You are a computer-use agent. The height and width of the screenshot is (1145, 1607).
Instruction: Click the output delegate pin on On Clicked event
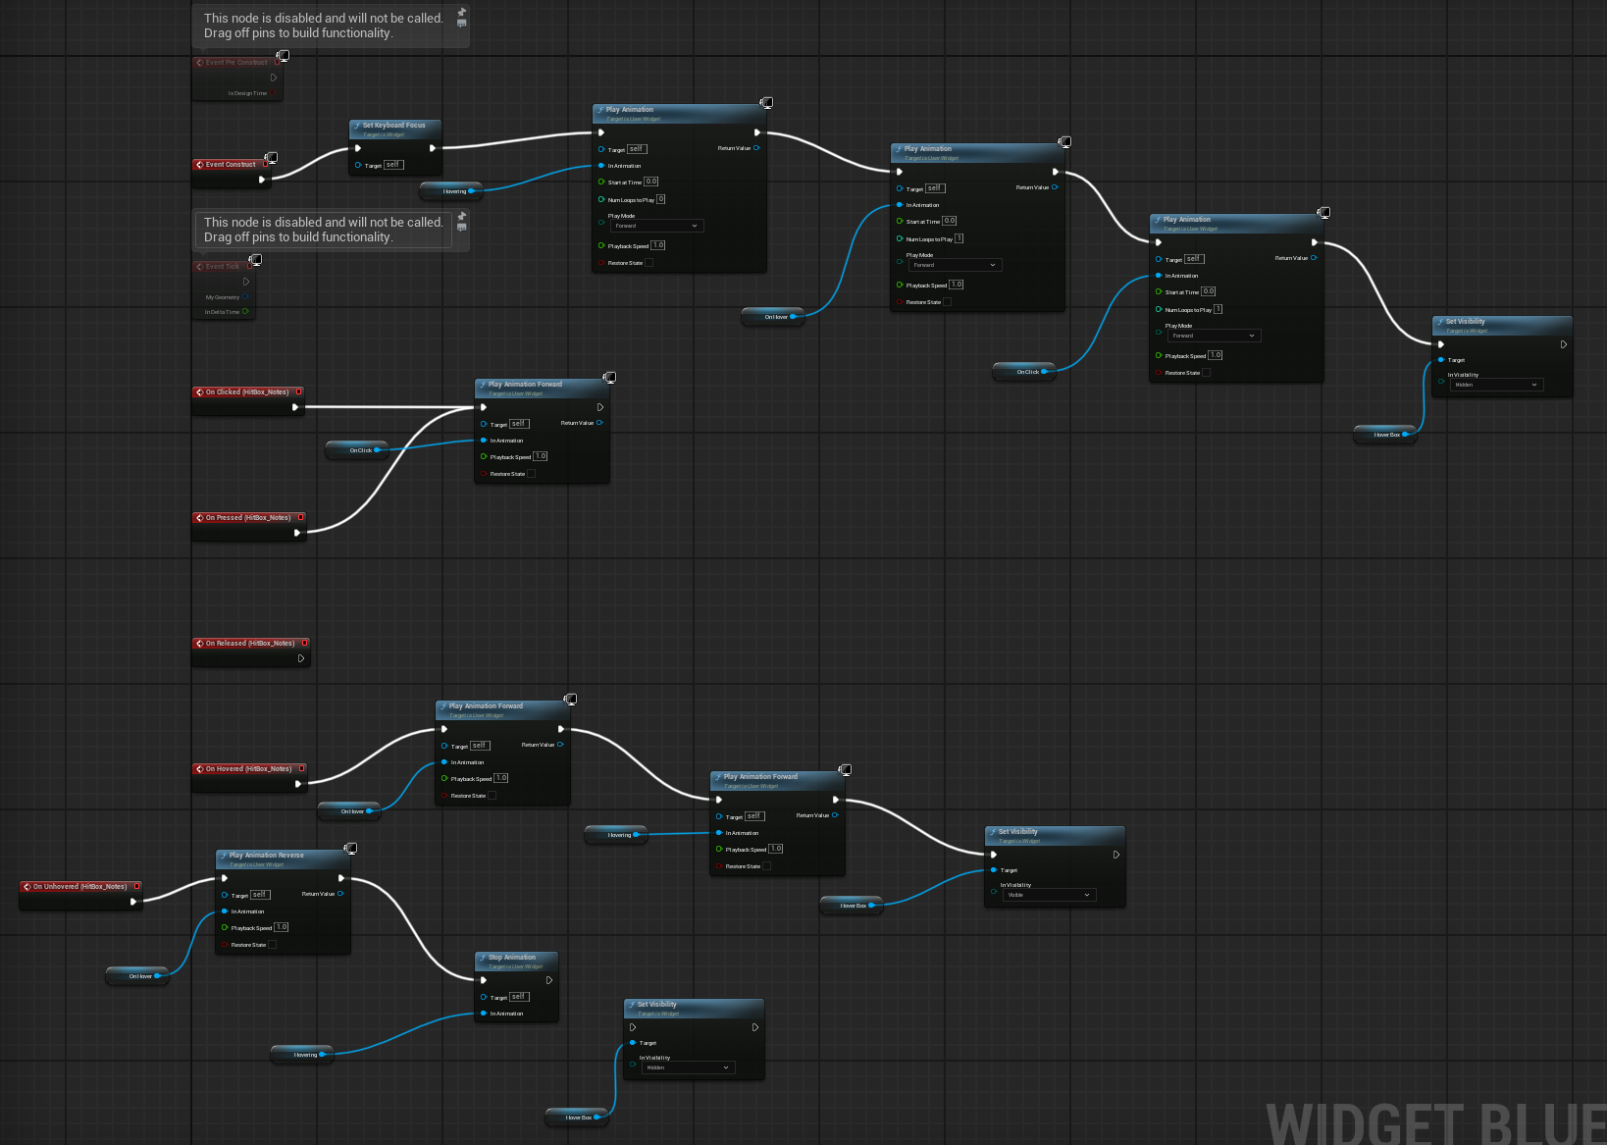299,391
